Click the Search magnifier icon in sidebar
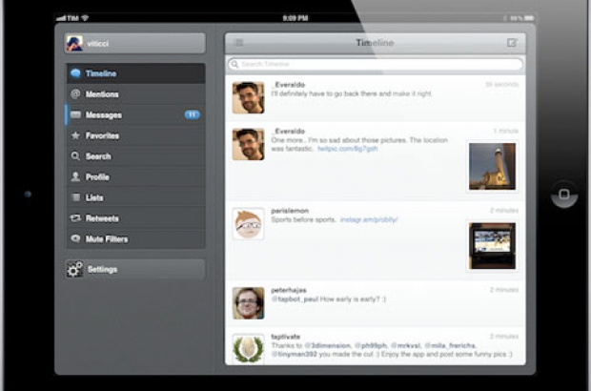 [75, 156]
